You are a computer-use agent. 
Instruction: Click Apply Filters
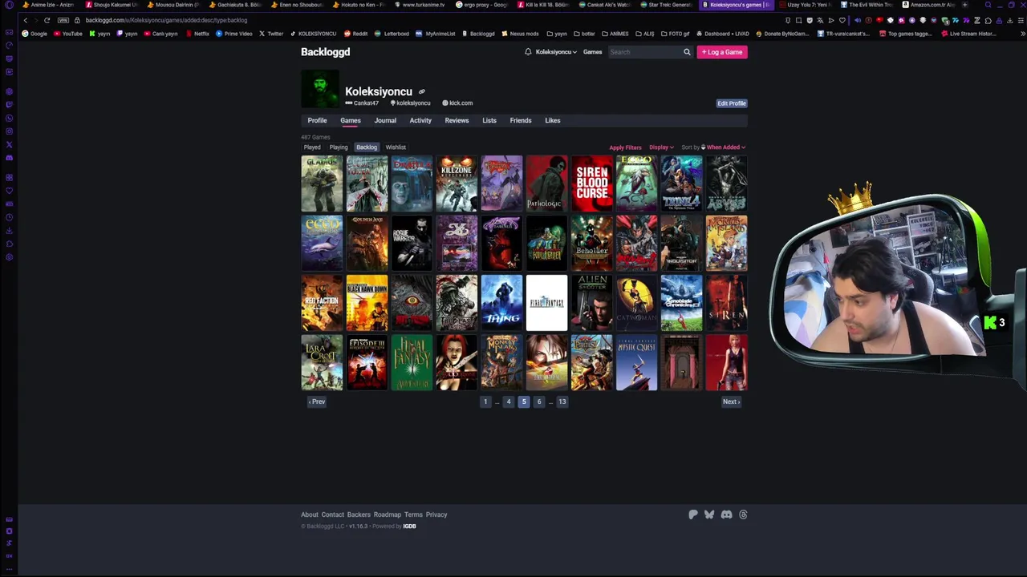(625, 147)
